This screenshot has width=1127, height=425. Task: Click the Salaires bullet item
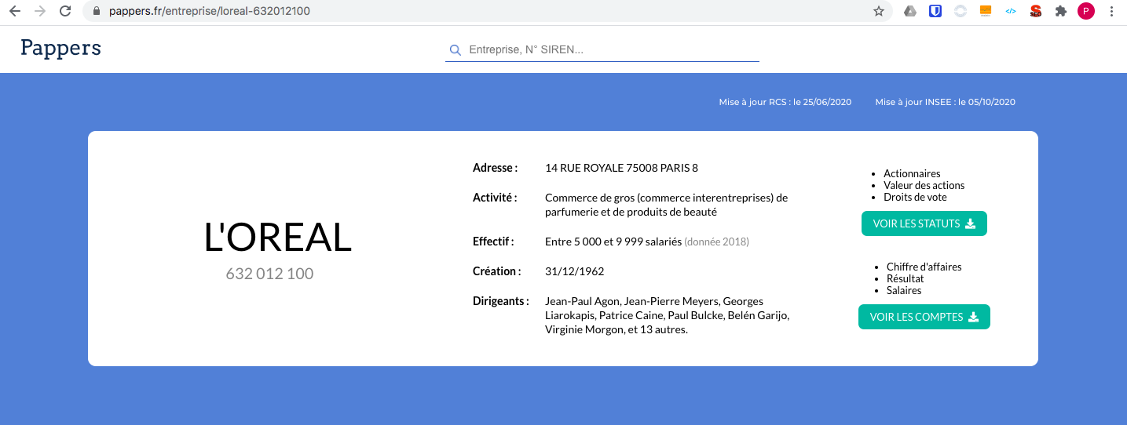pos(904,290)
